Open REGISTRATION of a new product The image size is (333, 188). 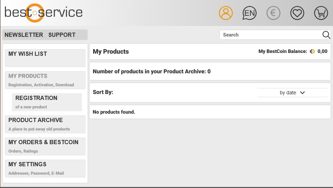47,102
